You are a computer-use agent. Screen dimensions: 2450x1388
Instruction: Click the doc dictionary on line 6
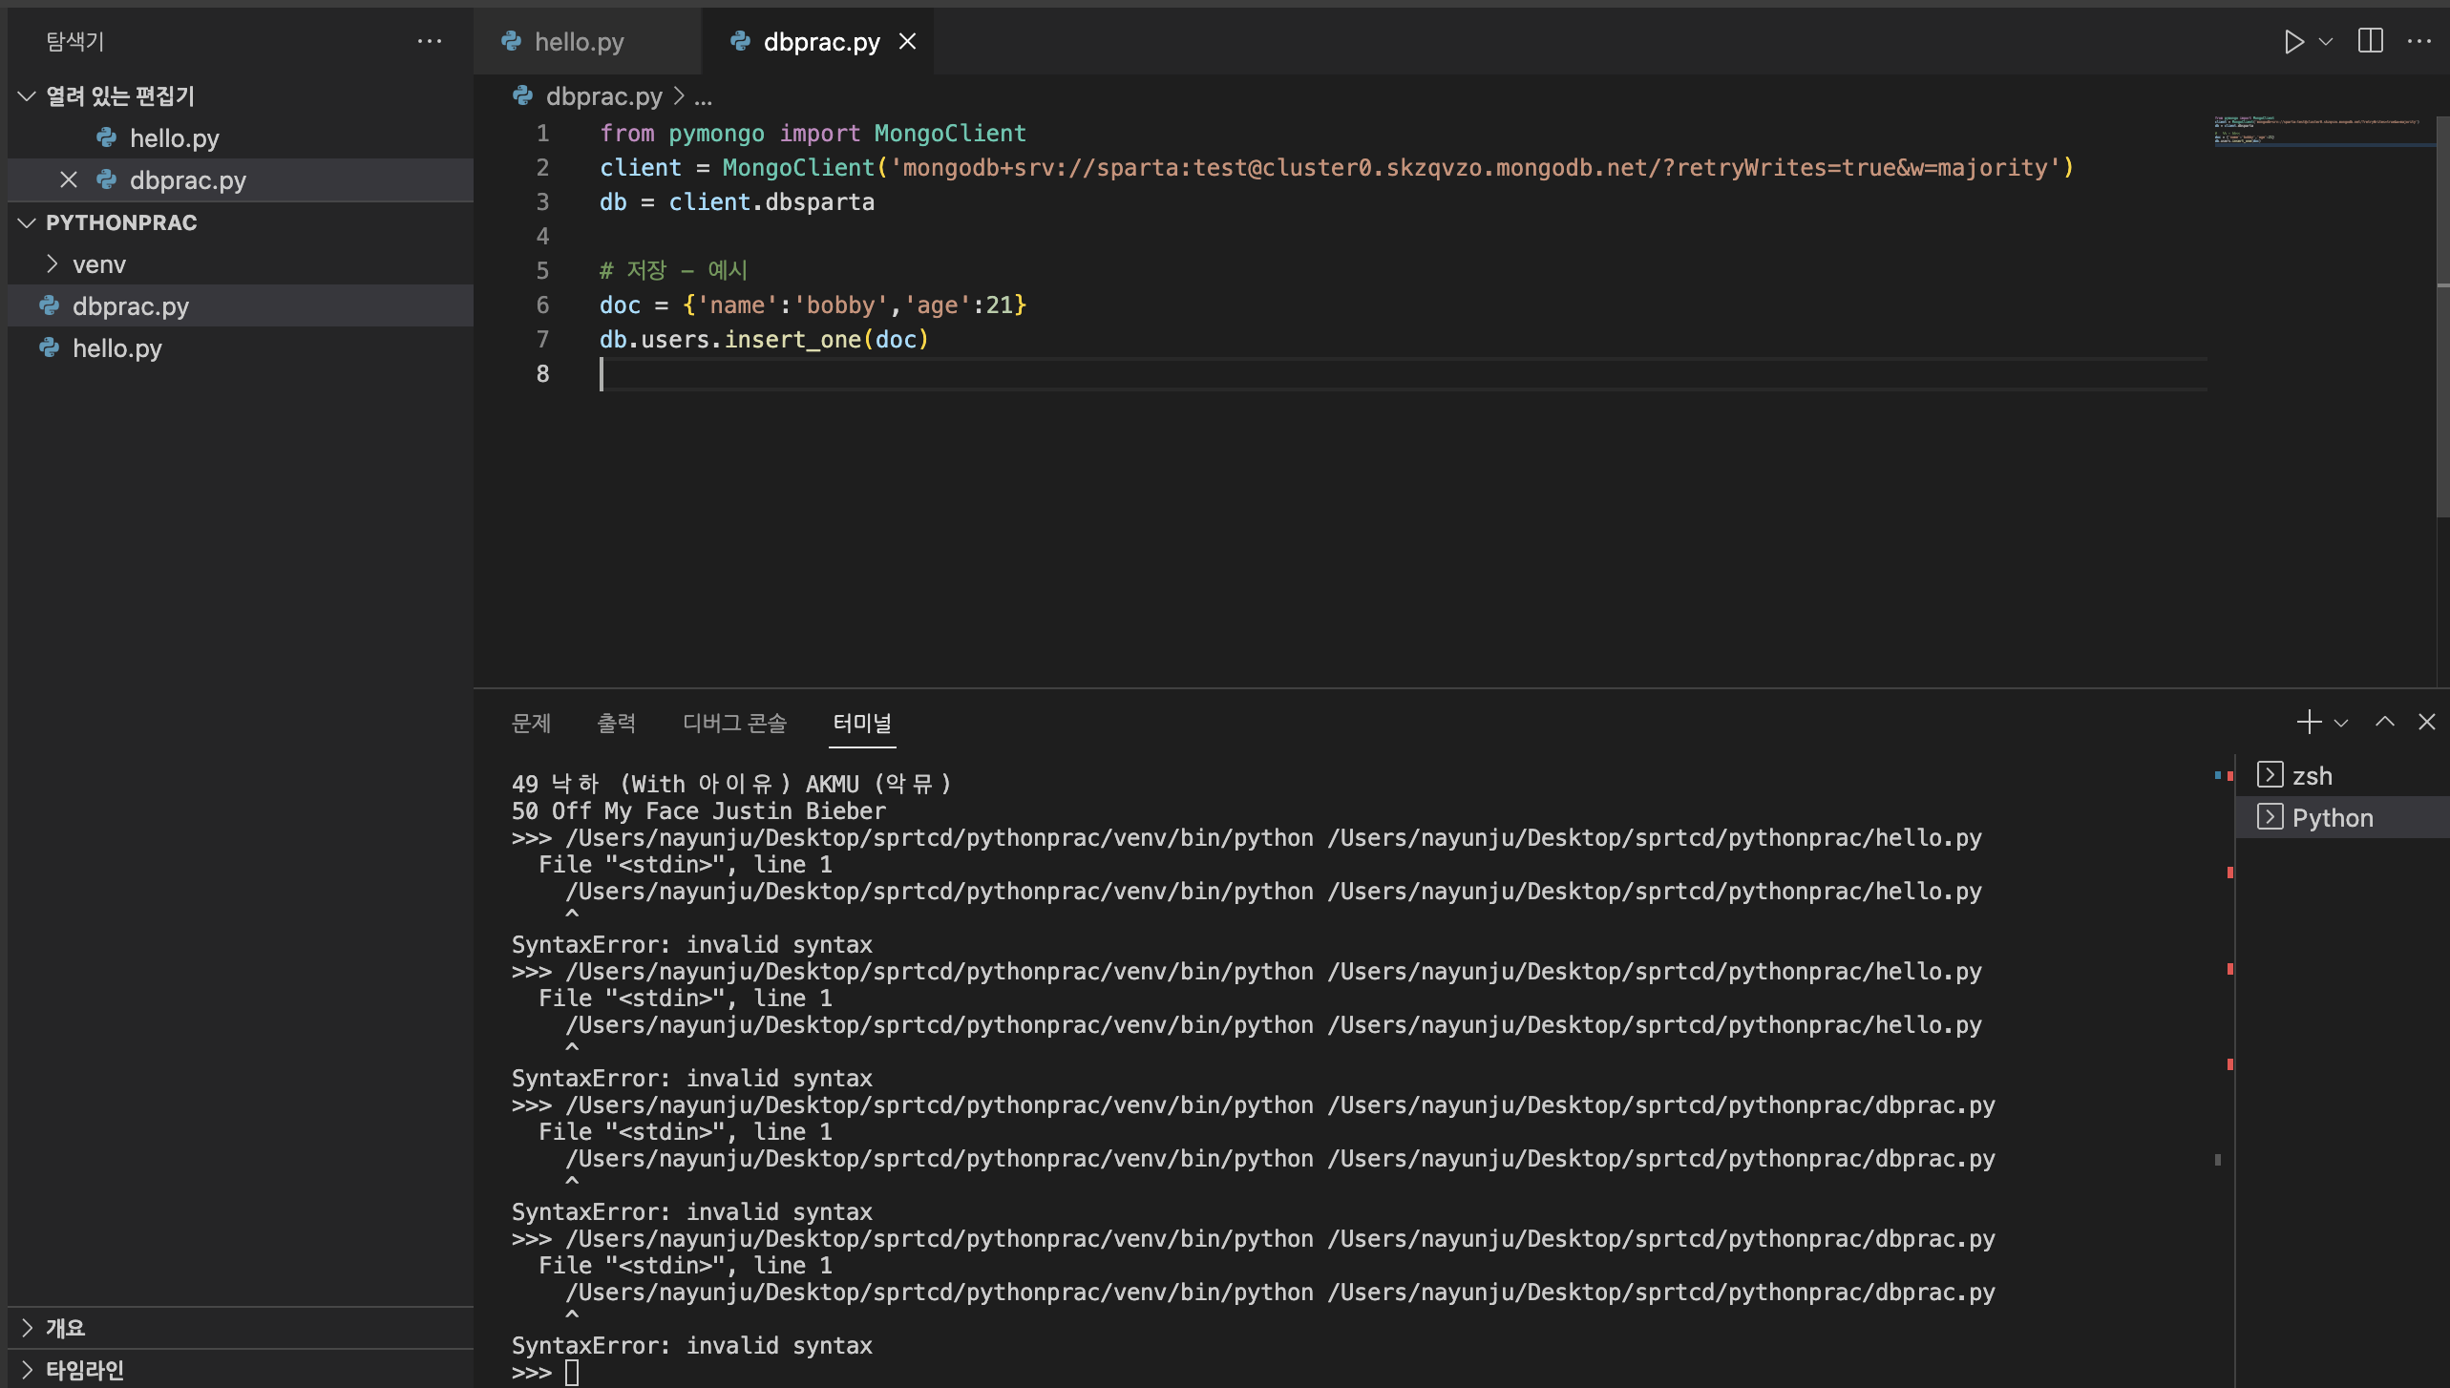855,305
